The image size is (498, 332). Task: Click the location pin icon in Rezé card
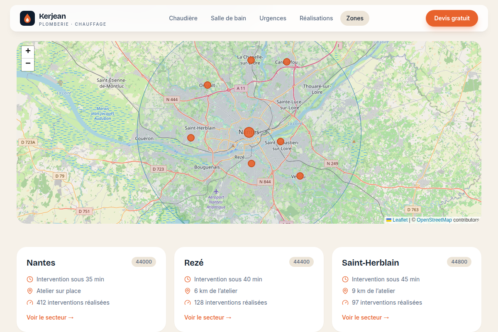[x=188, y=291]
